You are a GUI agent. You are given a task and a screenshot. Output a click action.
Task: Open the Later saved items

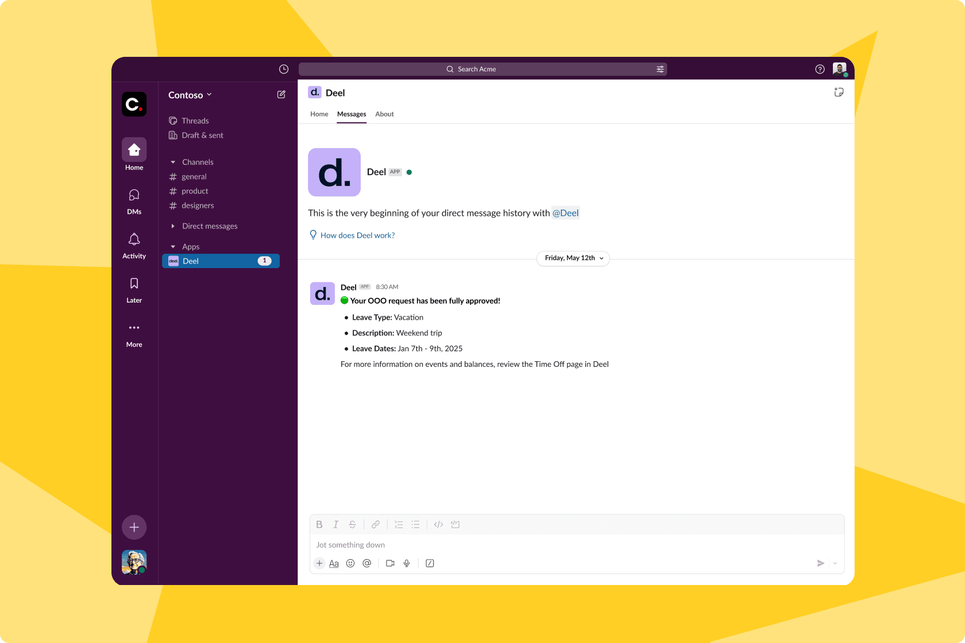(x=134, y=290)
